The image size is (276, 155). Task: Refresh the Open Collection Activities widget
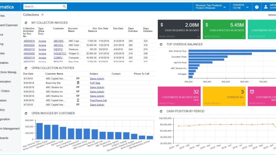26,68
